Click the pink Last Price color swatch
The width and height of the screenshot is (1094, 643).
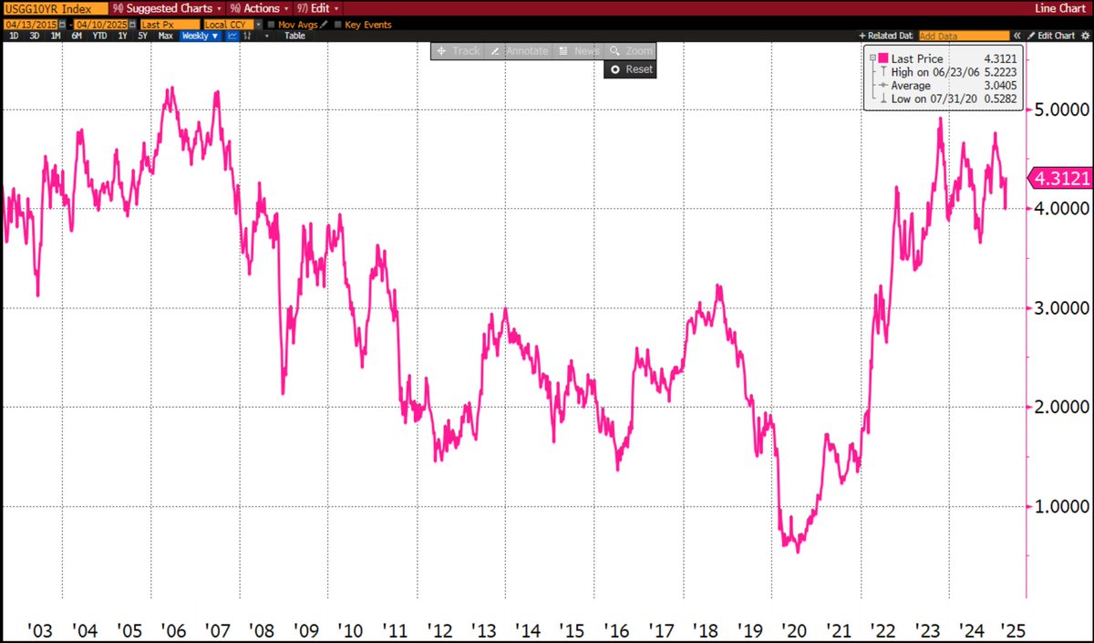pos(883,58)
